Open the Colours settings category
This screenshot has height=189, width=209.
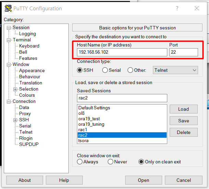[x=27, y=95]
